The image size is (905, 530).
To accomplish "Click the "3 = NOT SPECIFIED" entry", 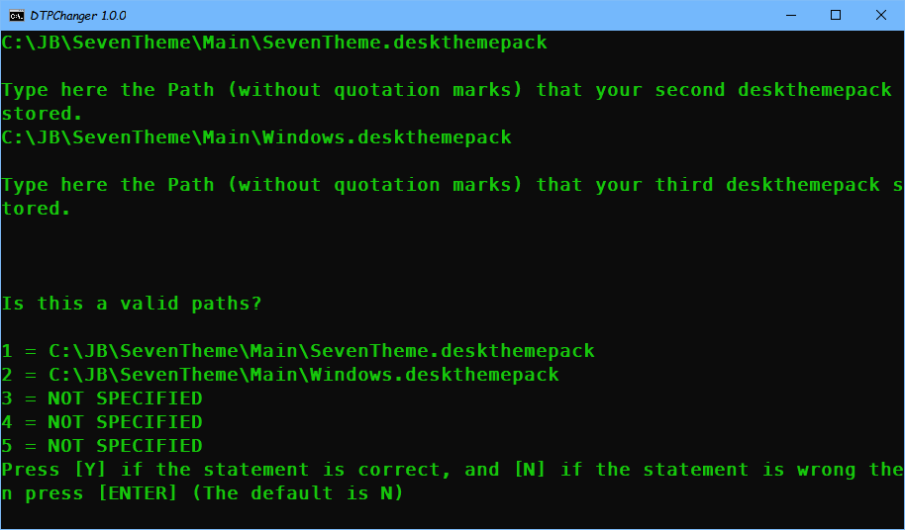I will [x=102, y=398].
